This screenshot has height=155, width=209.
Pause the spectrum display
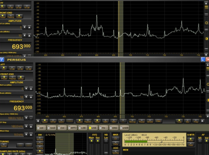click(x=141, y=121)
